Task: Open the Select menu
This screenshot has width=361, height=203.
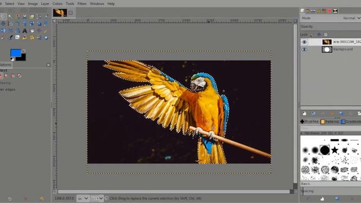Action: pyautogui.click(x=10, y=4)
